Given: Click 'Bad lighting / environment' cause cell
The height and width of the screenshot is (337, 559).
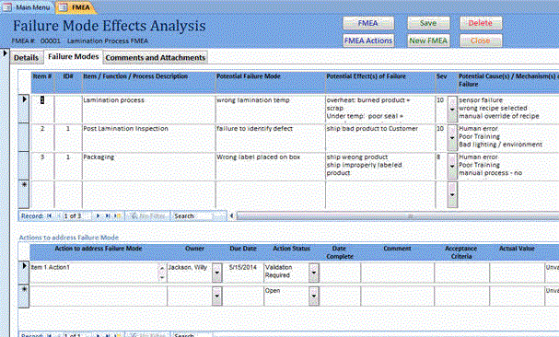Looking at the screenshot, I should click(508, 137).
